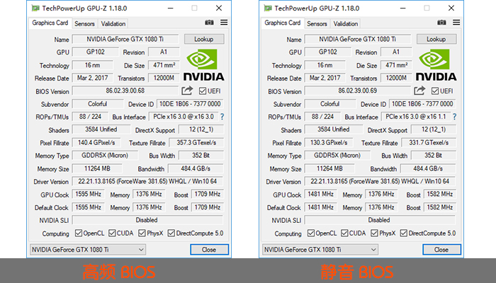Switch to Validation tab in left window
Screen dimensions: 496x283
tap(113, 23)
